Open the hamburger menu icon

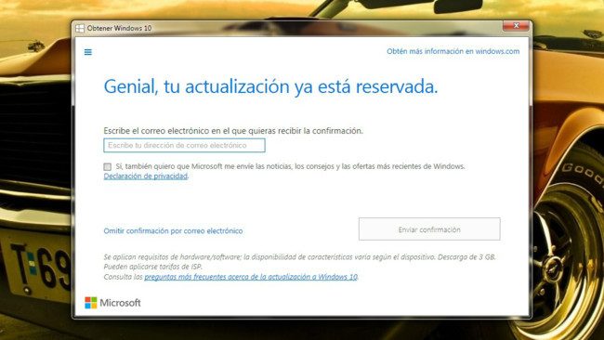pos(88,52)
